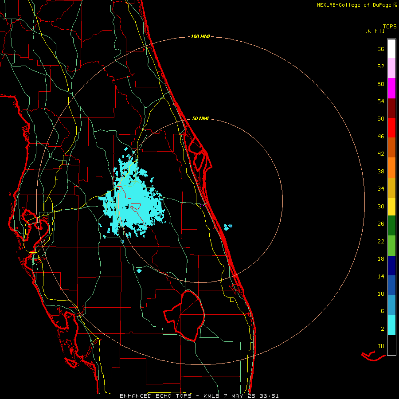Click the KMLB station identifier
399x399 pixels.
click(211, 396)
